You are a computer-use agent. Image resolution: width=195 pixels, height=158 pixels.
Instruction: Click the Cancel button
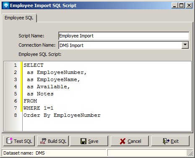point(130,141)
